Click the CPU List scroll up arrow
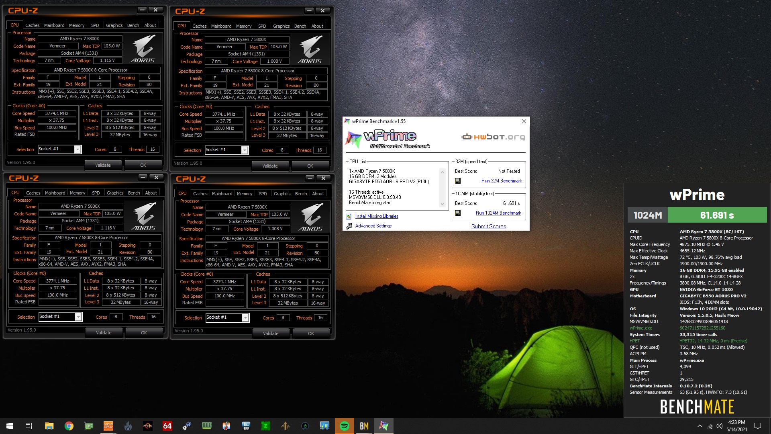The width and height of the screenshot is (771, 434). (442, 172)
